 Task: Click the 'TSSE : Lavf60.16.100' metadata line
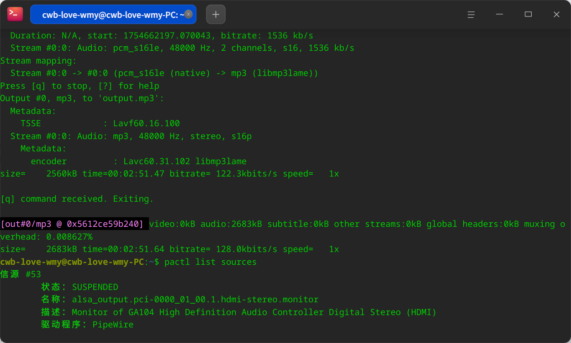[100, 123]
